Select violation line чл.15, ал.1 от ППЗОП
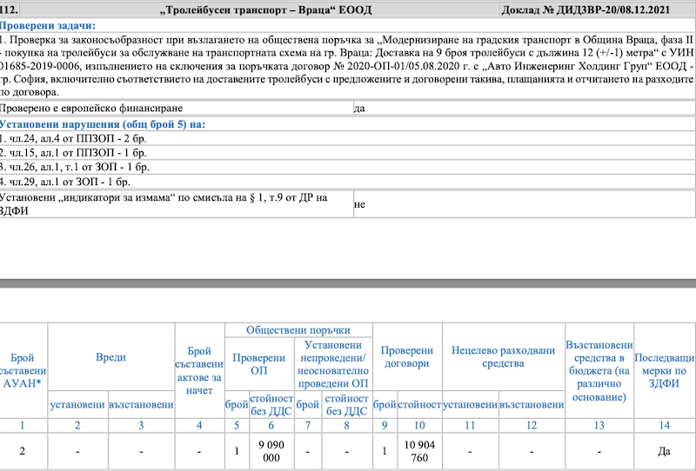The width and height of the screenshot is (696, 471). pyautogui.click(x=73, y=153)
